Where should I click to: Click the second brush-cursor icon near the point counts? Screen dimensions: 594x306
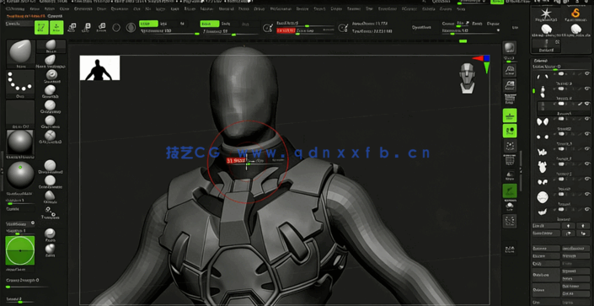pyautogui.click(x=343, y=27)
